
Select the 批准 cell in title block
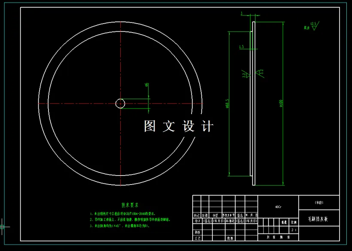230,238
